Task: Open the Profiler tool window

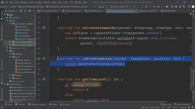Action: (x=53, y=104)
